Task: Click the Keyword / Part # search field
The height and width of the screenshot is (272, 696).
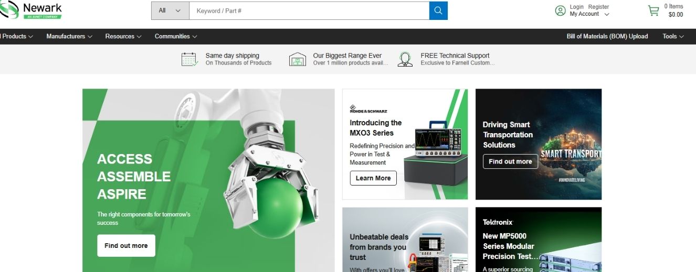Action: coord(309,10)
